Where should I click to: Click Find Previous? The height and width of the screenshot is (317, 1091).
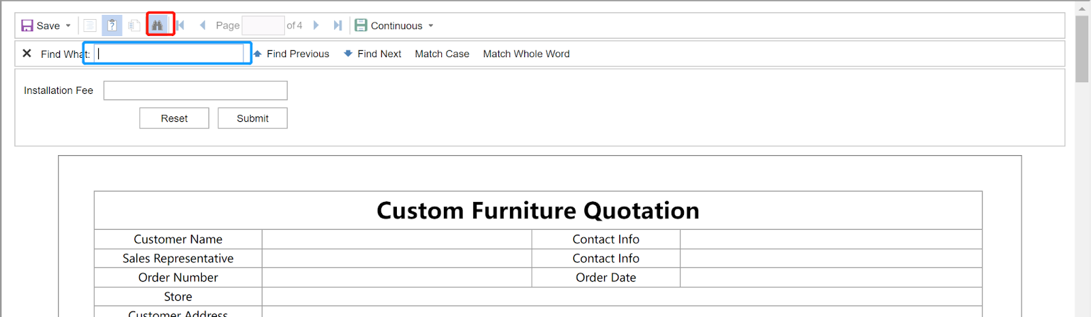click(291, 54)
